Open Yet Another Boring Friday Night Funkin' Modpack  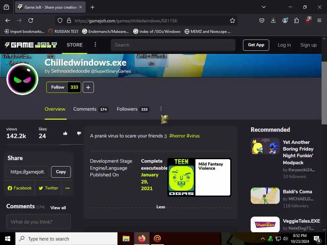point(298,152)
